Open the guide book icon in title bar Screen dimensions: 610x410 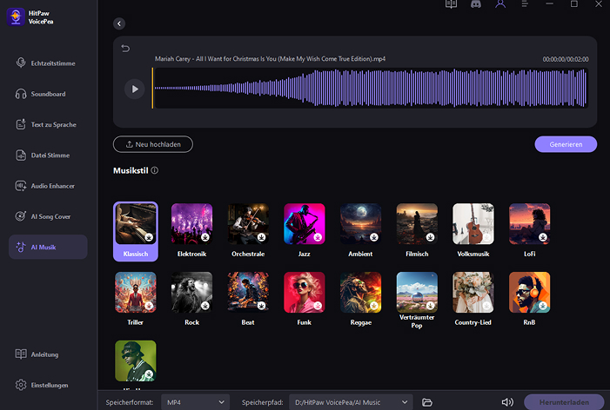pos(451,3)
